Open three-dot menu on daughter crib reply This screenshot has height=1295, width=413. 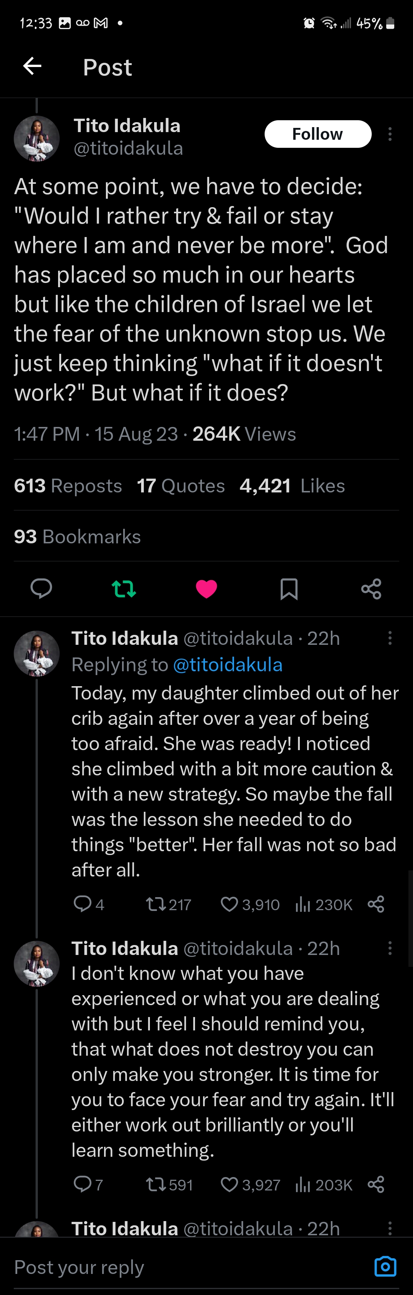click(390, 638)
